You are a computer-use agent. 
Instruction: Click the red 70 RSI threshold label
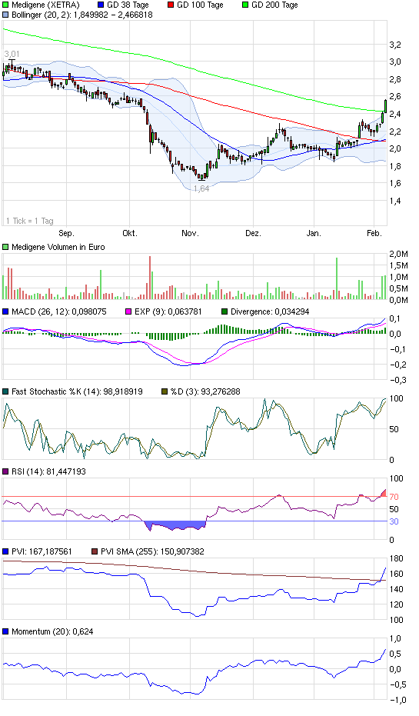tap(394, 497)
